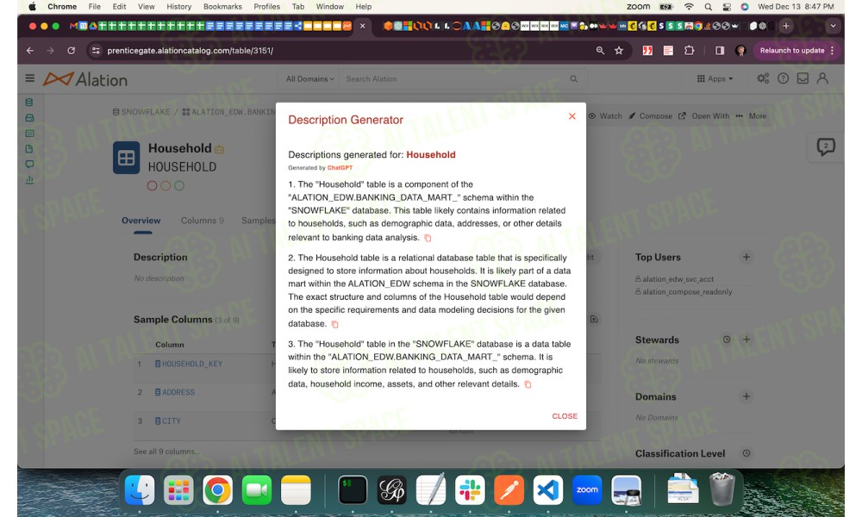Expand the Apps dropdown menu
The height and width of the screenshot is (517, 862).
pos(715,79)
